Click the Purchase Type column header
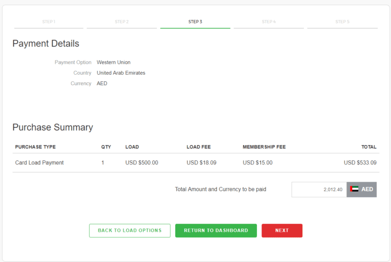Viewport: 391px width, 262px height. (35, 147)
